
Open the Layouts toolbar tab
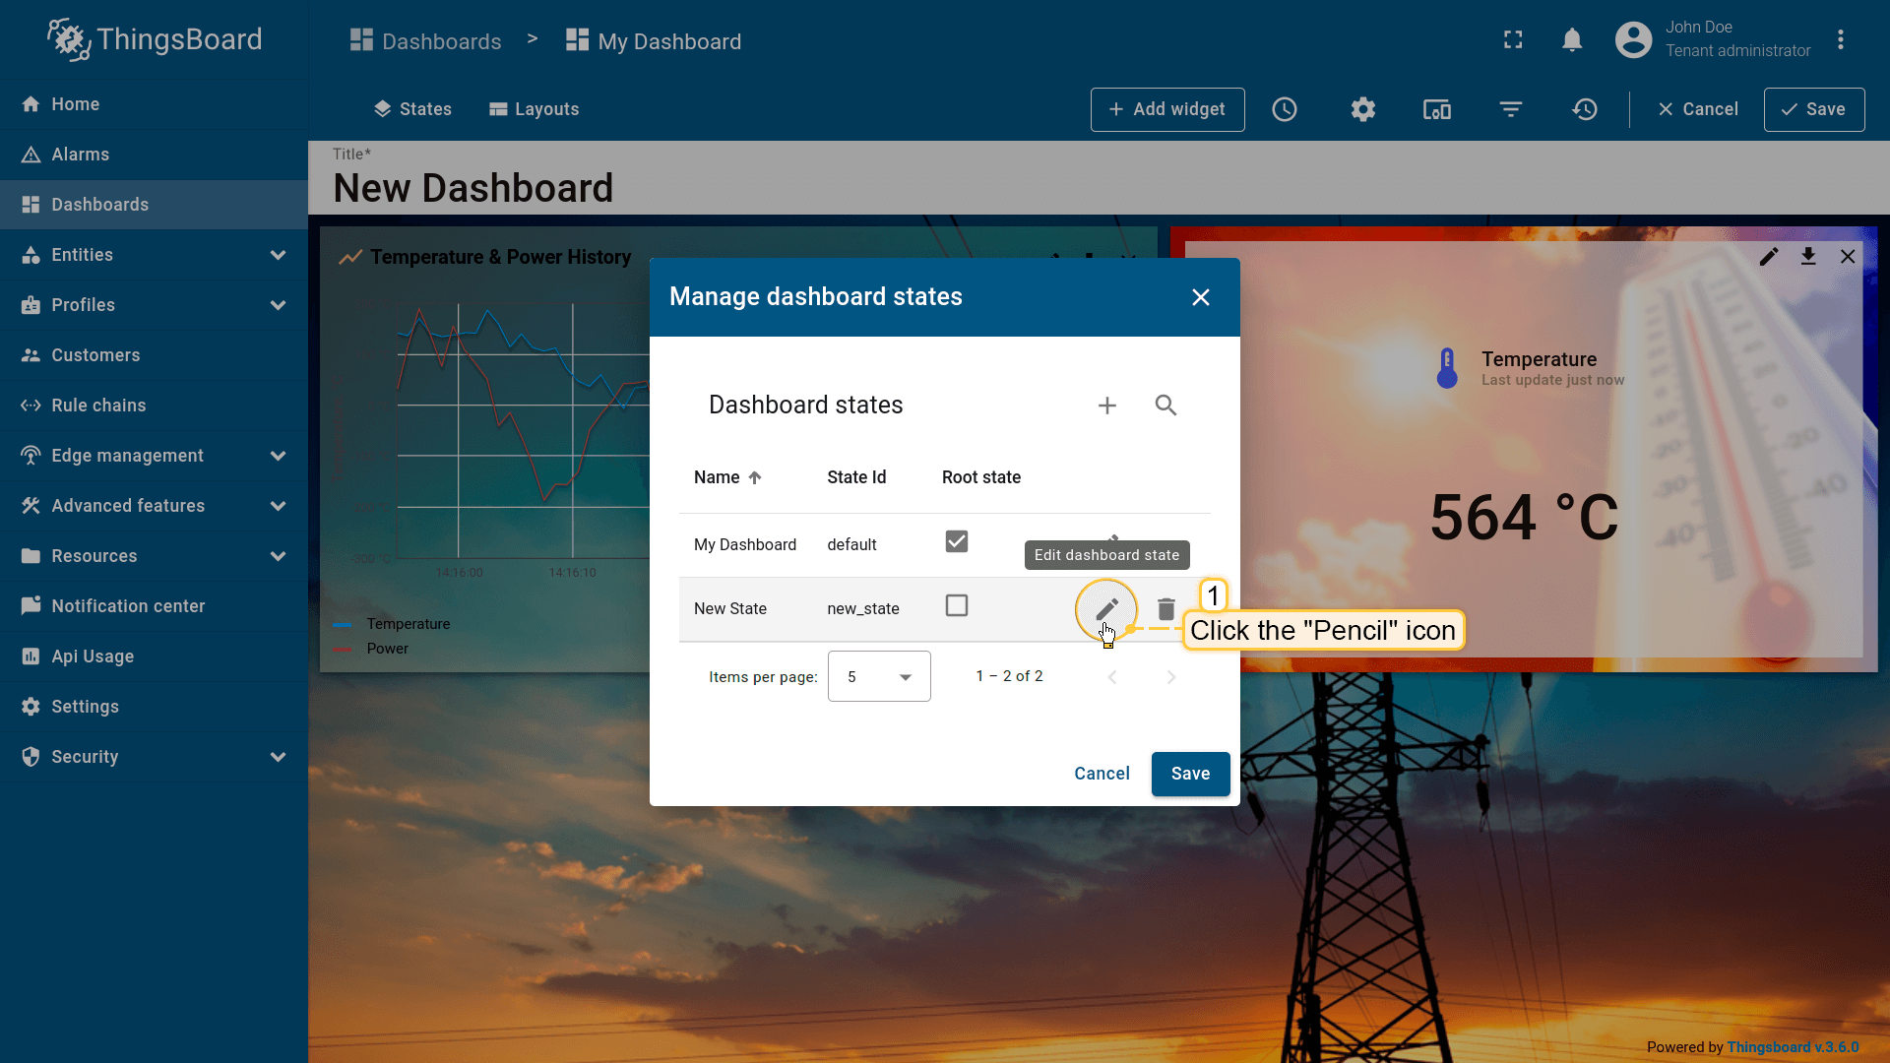(535, 109)
